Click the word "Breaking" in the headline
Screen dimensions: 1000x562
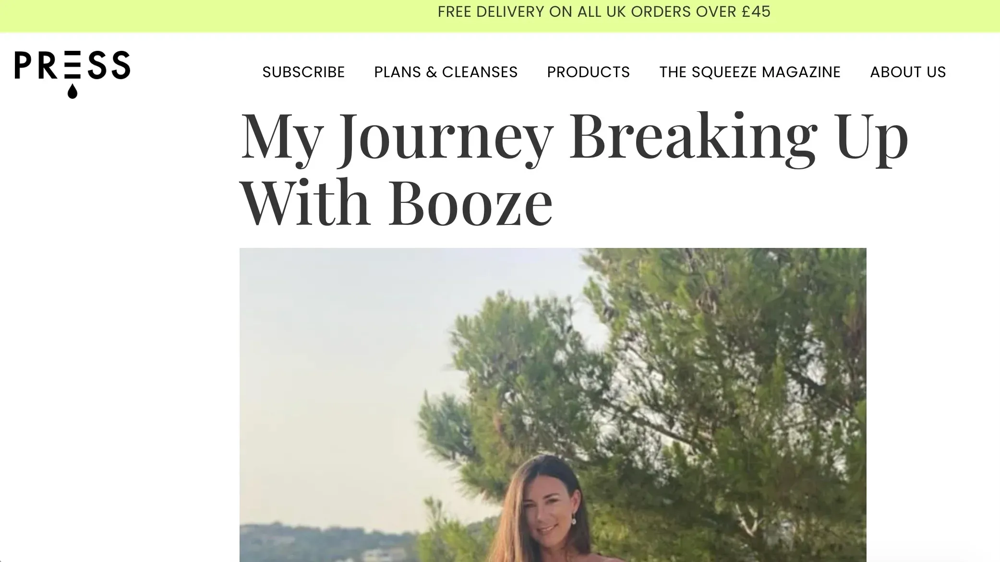tap(694, 136)
